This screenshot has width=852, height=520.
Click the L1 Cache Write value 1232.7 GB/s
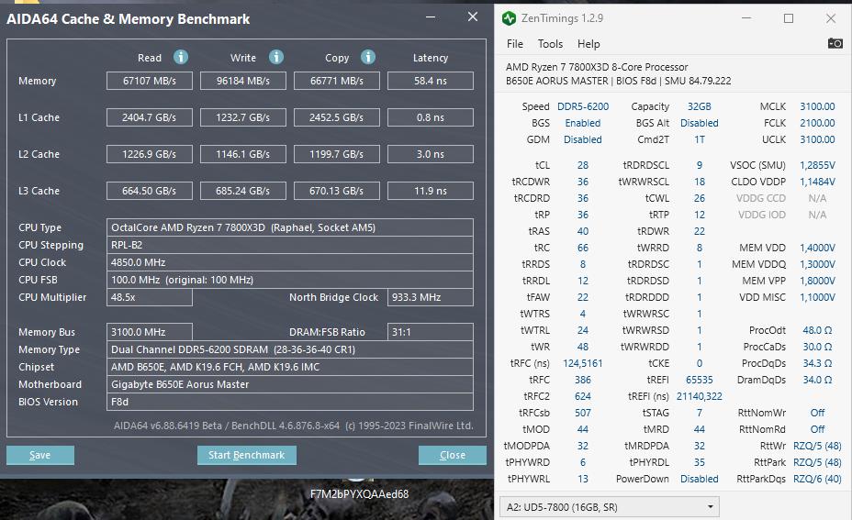tap(243, 117)
